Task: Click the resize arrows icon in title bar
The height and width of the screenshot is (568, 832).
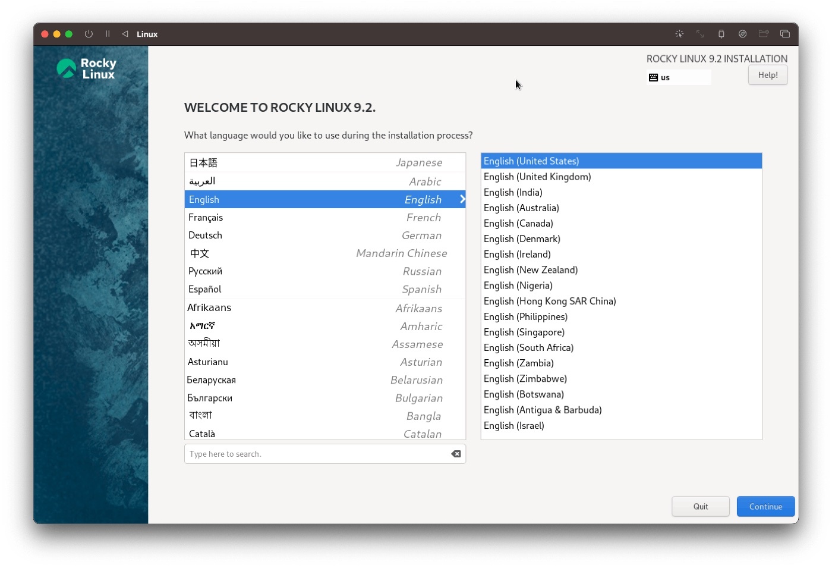Action: 700,34
